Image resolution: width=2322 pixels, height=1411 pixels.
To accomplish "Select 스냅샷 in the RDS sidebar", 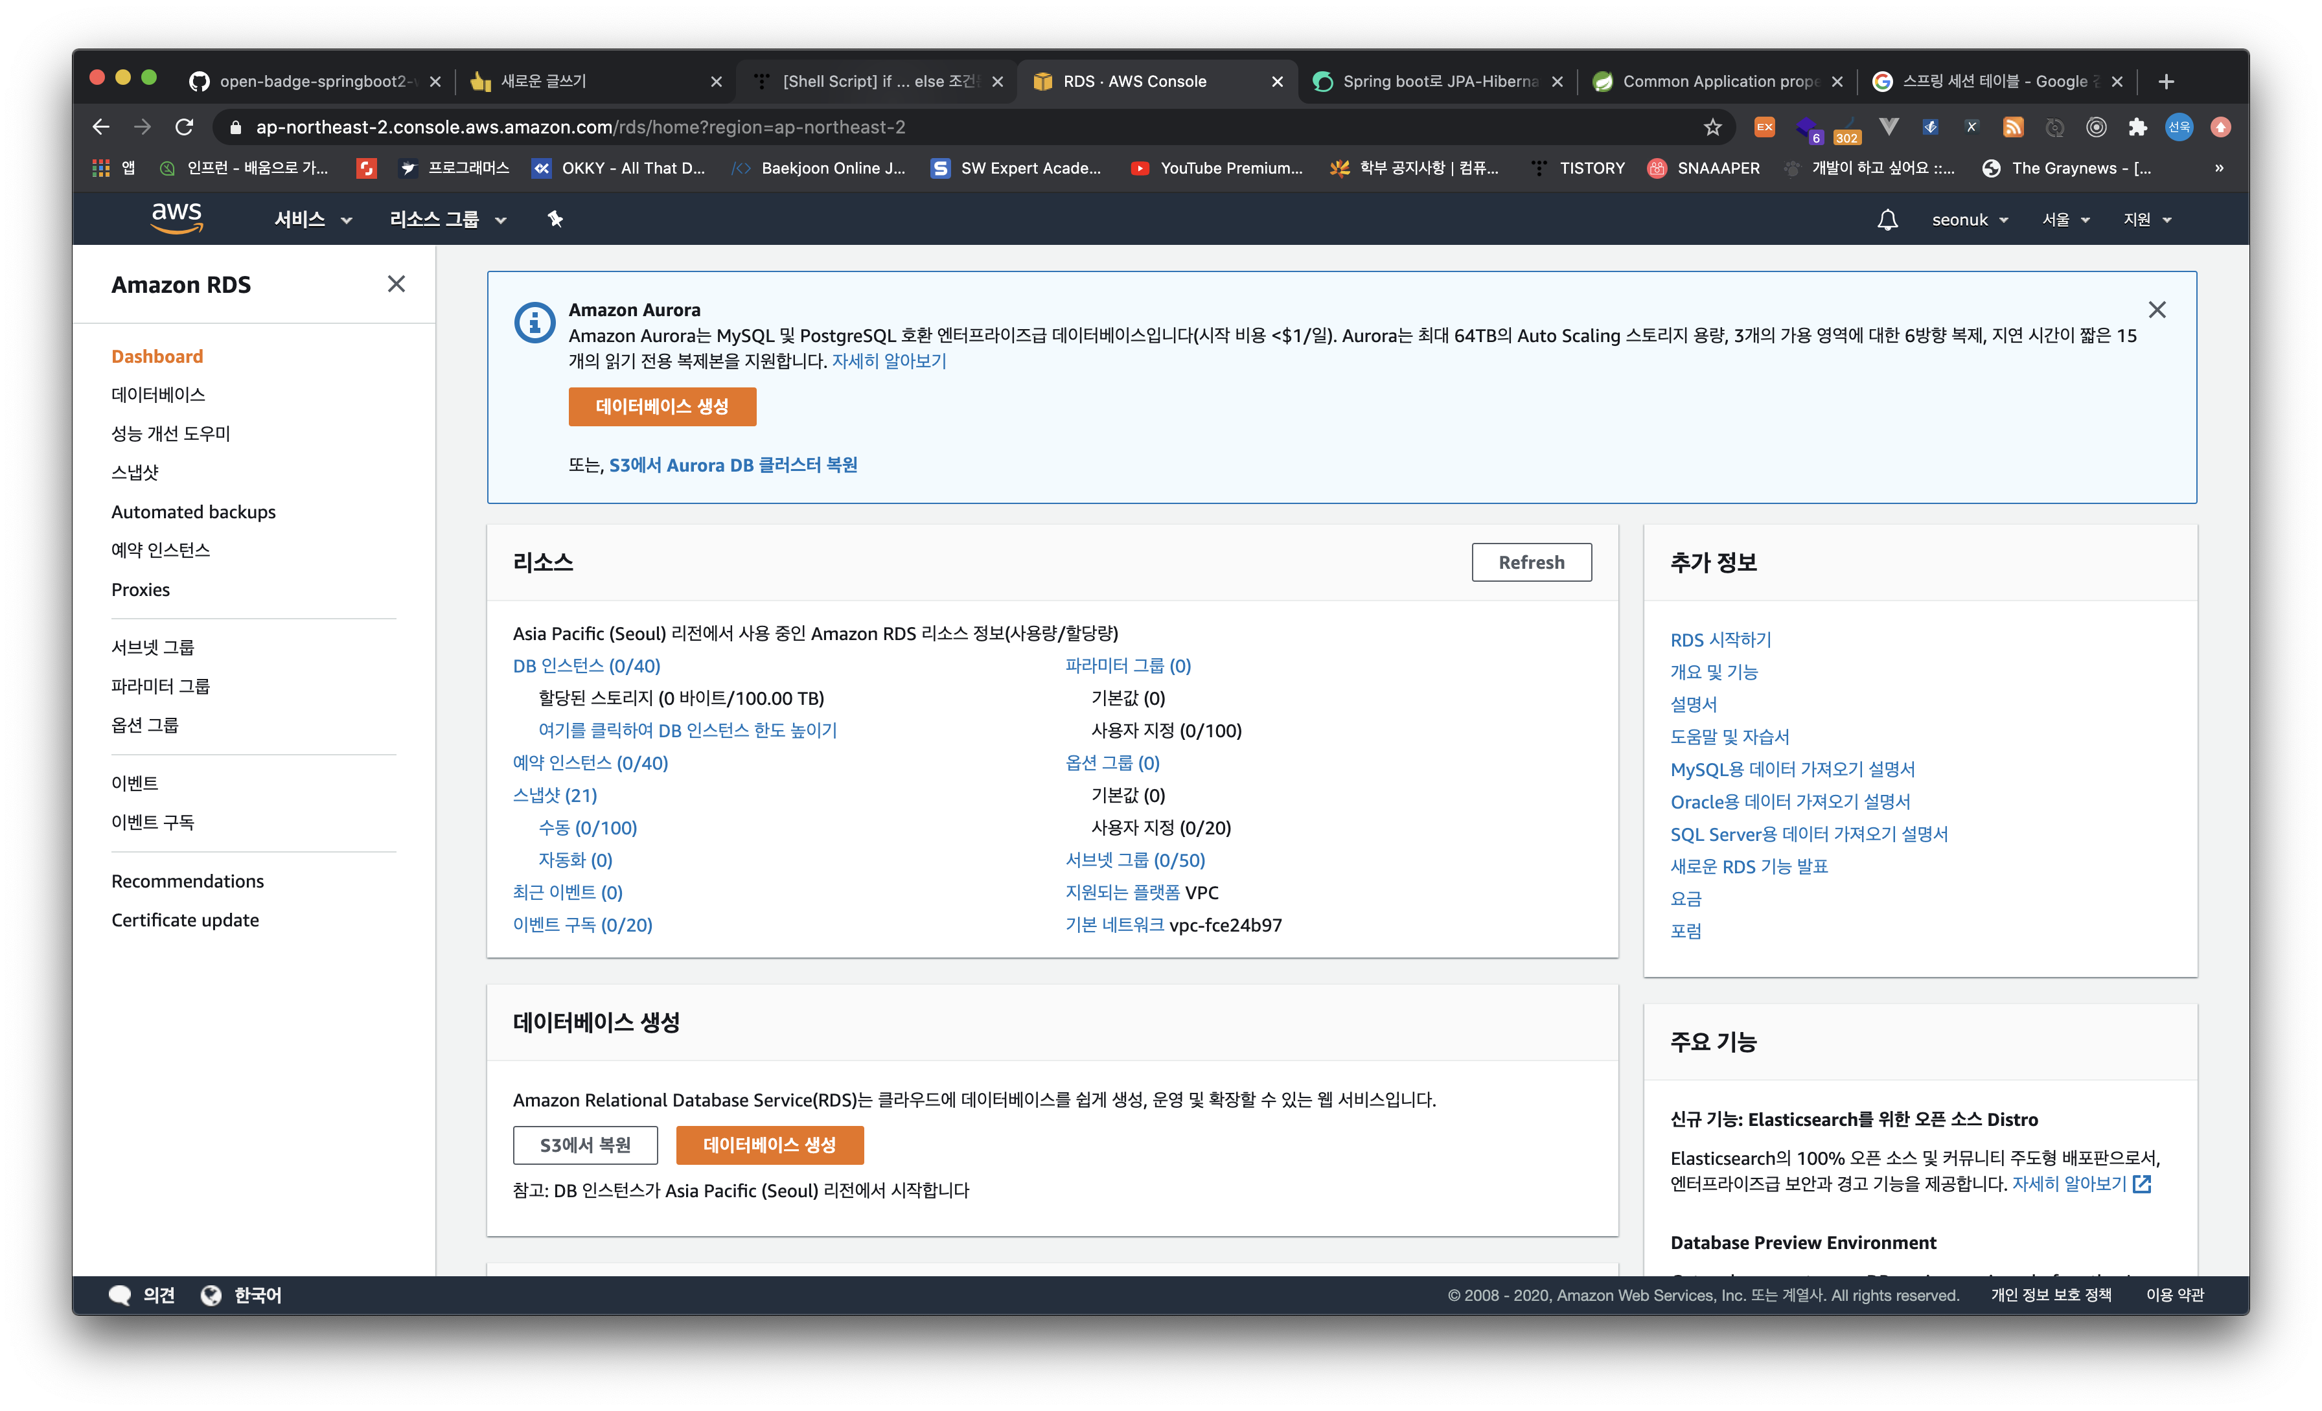I will point(135,472).
